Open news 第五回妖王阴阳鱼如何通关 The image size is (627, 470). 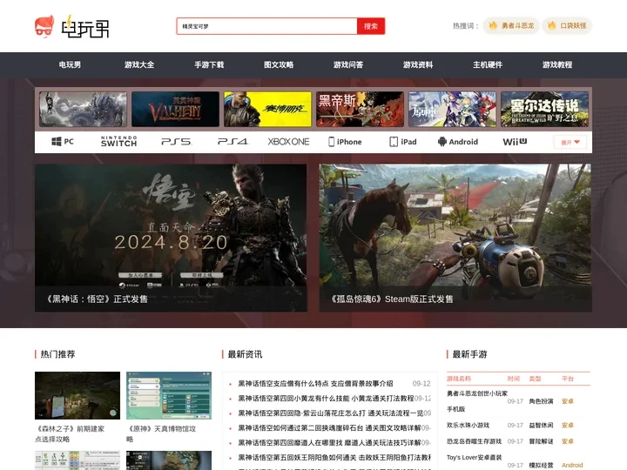[334, 458]
